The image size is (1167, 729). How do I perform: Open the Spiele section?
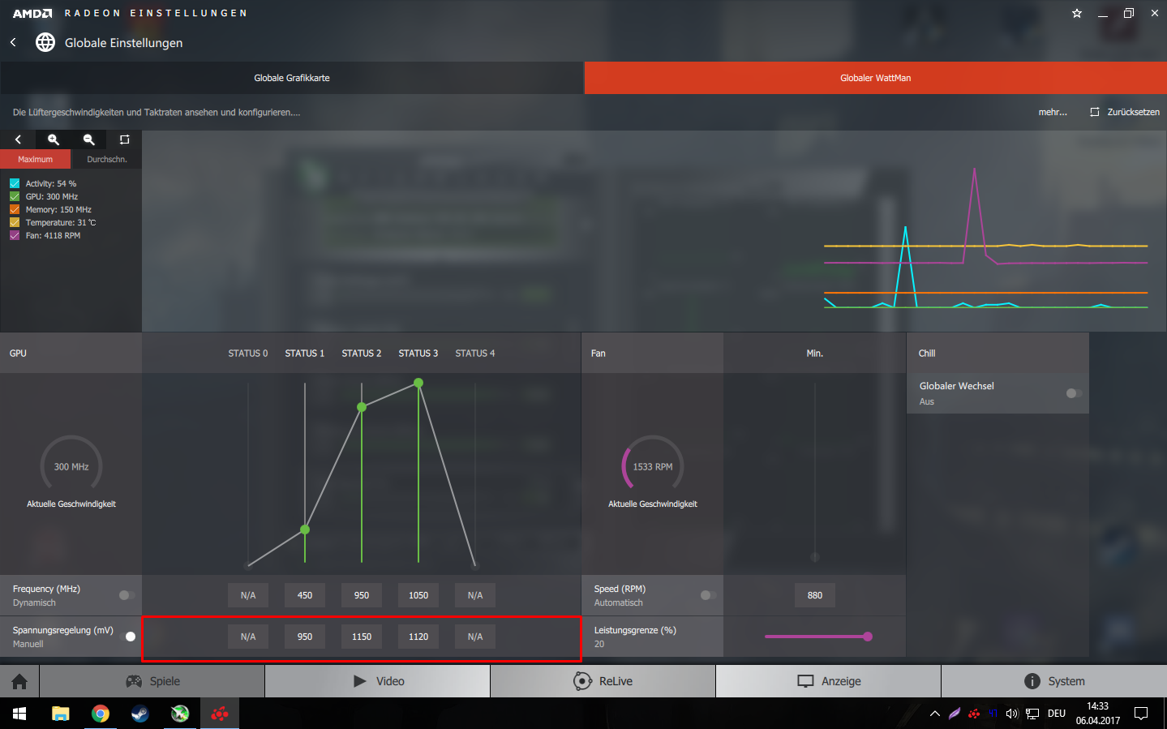pyautogui.click(x=152, y=681)
